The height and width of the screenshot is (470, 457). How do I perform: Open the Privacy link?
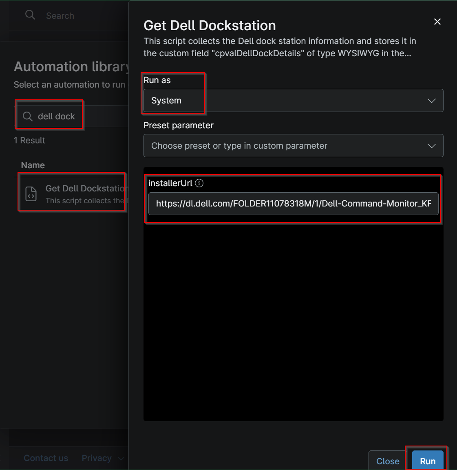point(97,458)
